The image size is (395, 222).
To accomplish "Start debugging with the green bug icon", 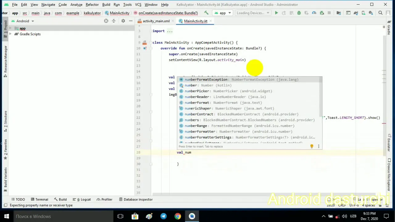I will click(x=299, y=13).
